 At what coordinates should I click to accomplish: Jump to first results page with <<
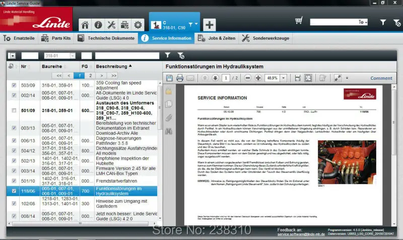point(59,75)
